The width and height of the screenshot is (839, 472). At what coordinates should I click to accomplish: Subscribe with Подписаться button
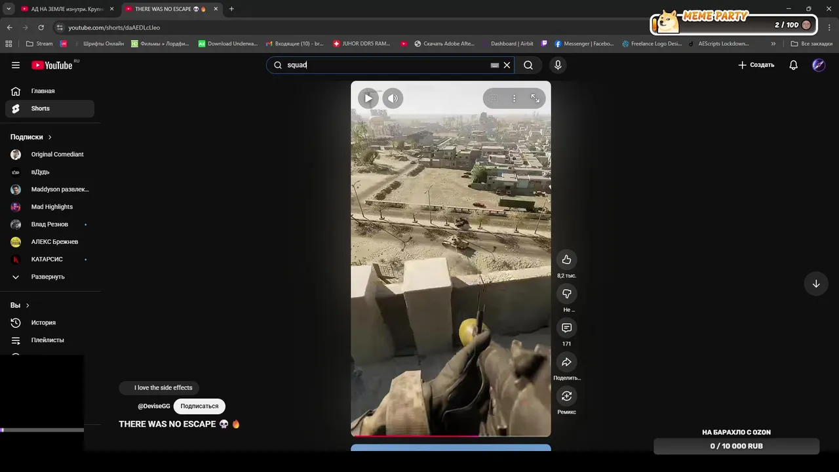pos(199,406)
